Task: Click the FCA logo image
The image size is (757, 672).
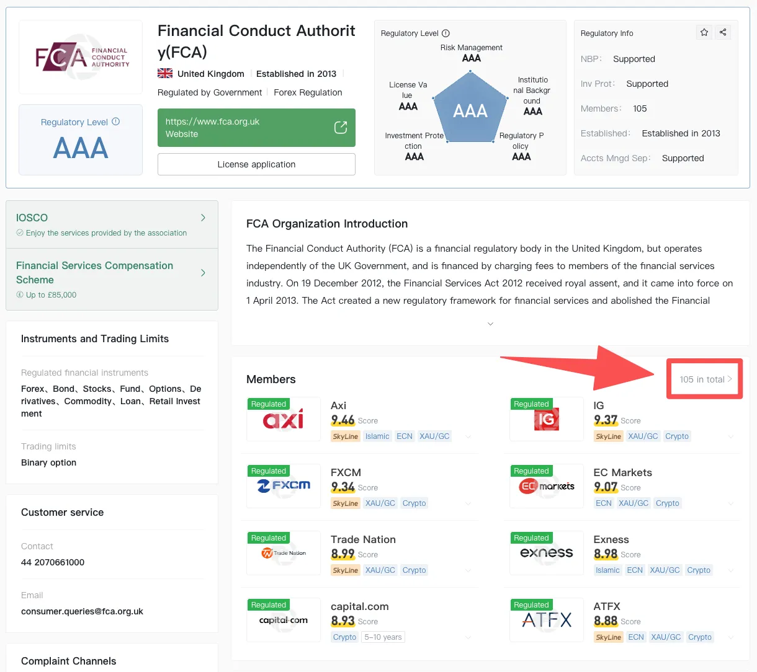Action: [81, 57]
